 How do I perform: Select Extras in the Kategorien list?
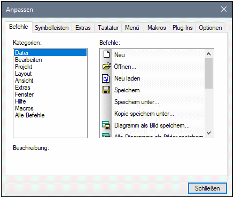point(50,88)
